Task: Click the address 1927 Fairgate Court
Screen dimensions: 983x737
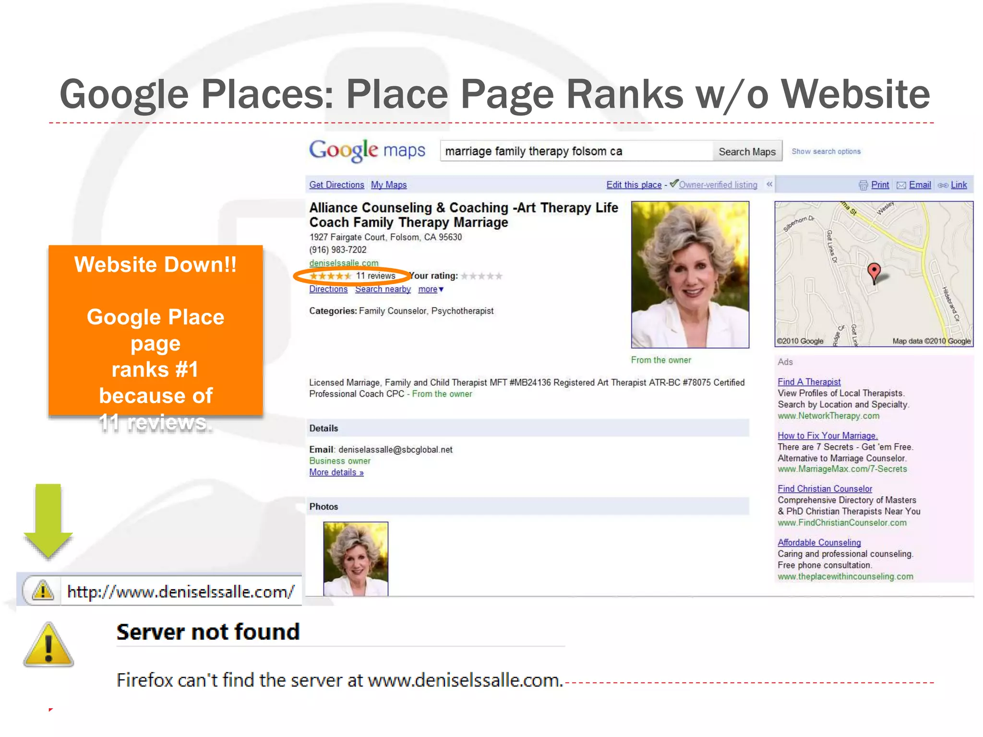Action: pos(385,237)
